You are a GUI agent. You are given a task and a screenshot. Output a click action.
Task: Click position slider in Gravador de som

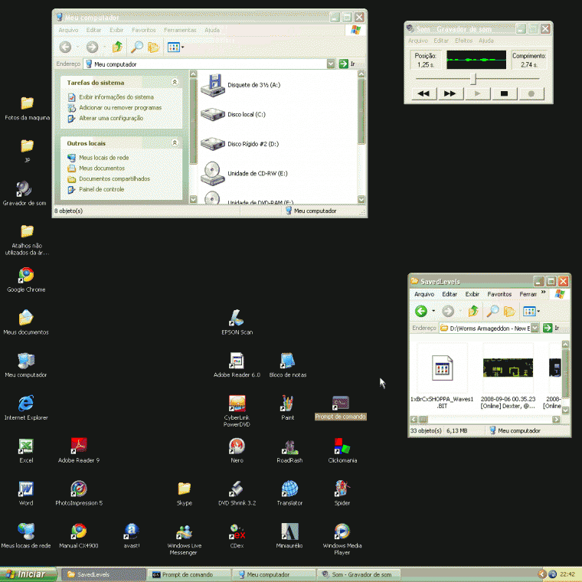pos(473,79)
